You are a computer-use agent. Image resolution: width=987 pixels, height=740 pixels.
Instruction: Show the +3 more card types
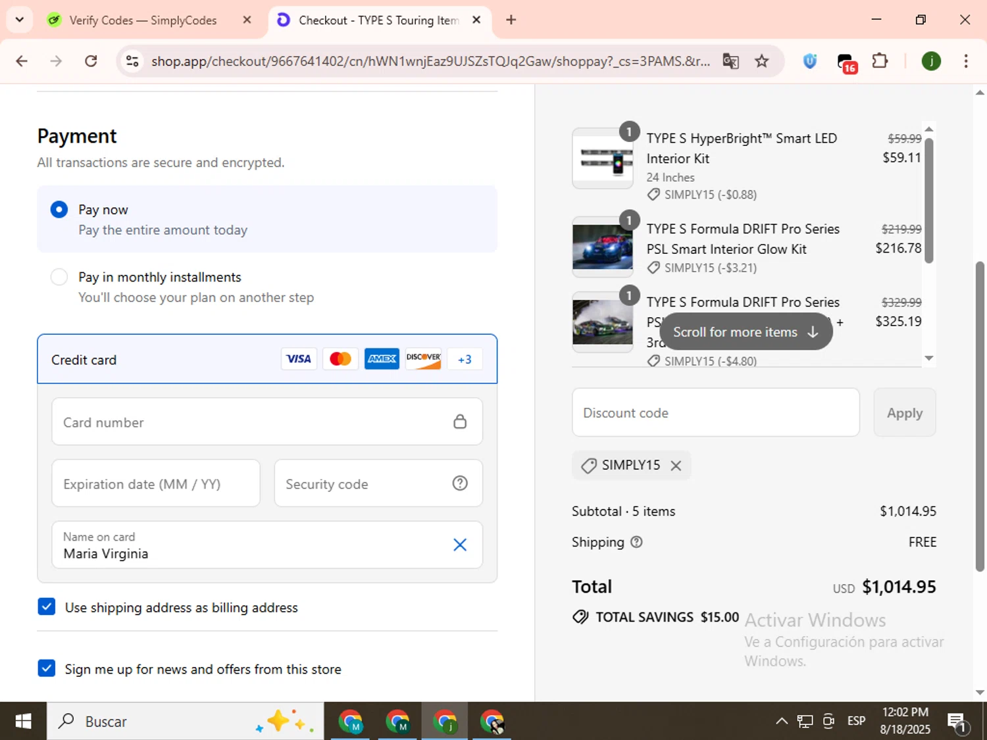point(465,359)
